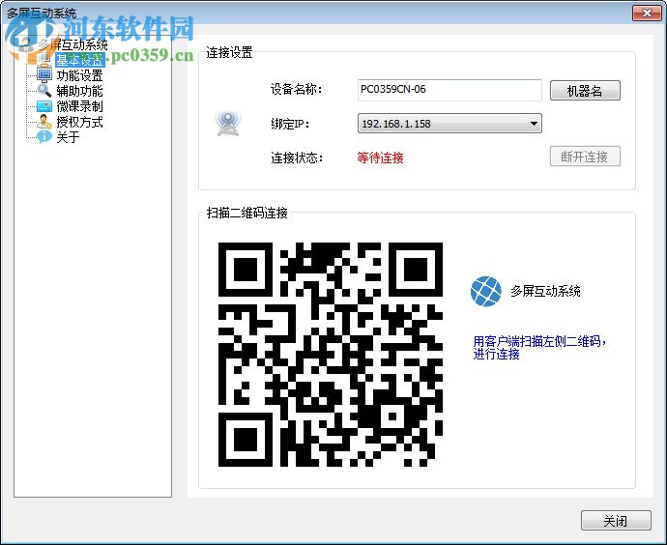Viewport: 667px width, 545px height.
Task: Click the 关闭 button
Action: [x=616, y=521]
